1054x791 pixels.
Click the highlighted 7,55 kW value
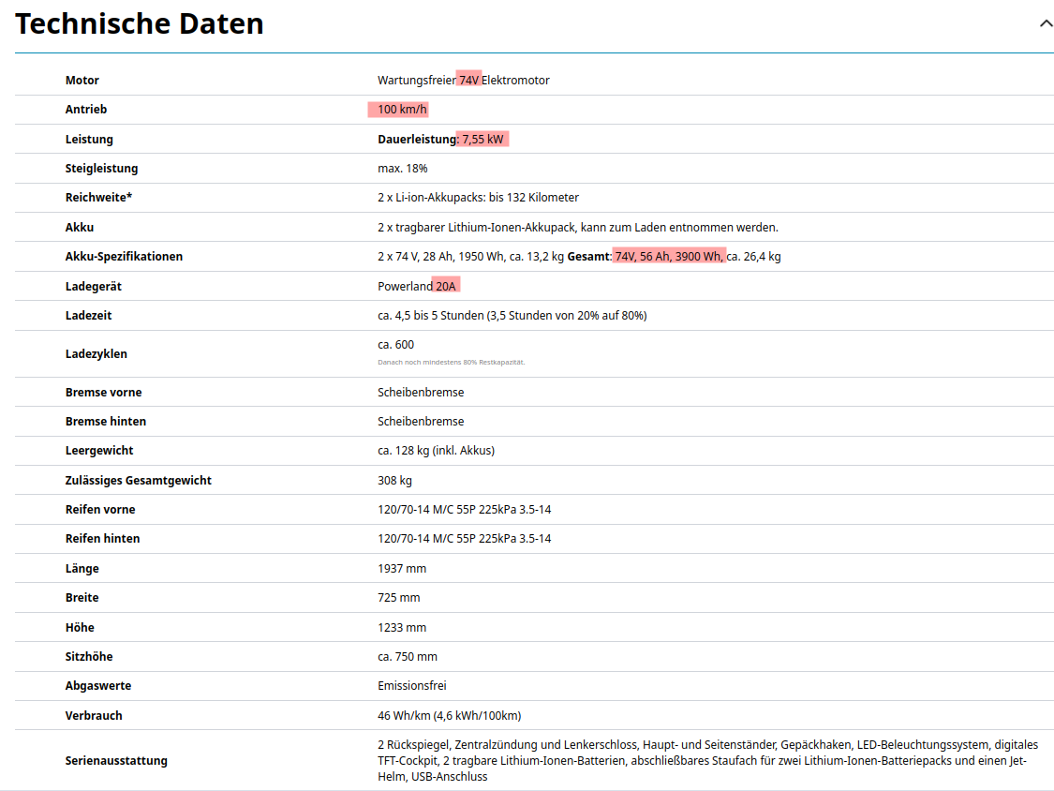click(x=482, y=140)
